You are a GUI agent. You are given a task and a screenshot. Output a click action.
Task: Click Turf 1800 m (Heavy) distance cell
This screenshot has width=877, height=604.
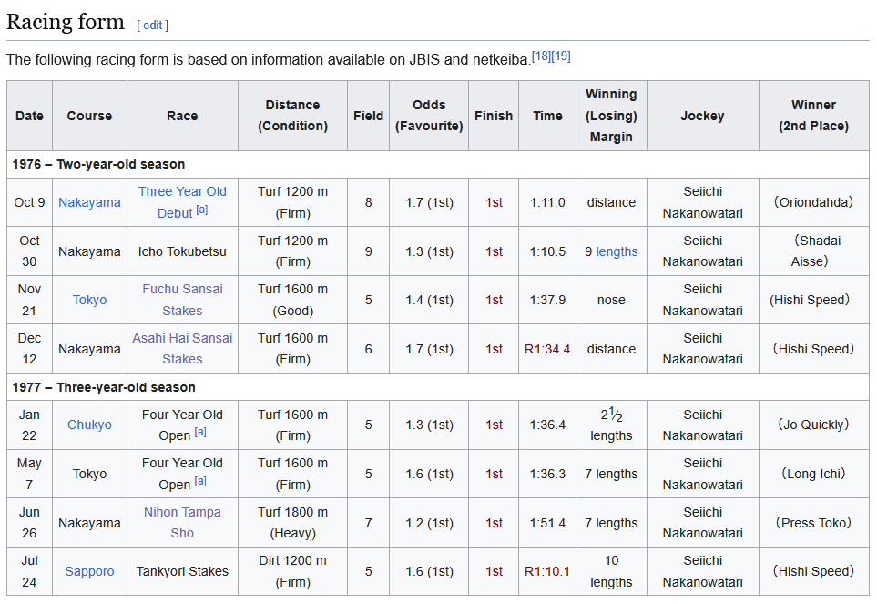(x=292, y=523)
